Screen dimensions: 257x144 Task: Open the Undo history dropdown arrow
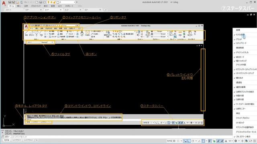point(28,2)
